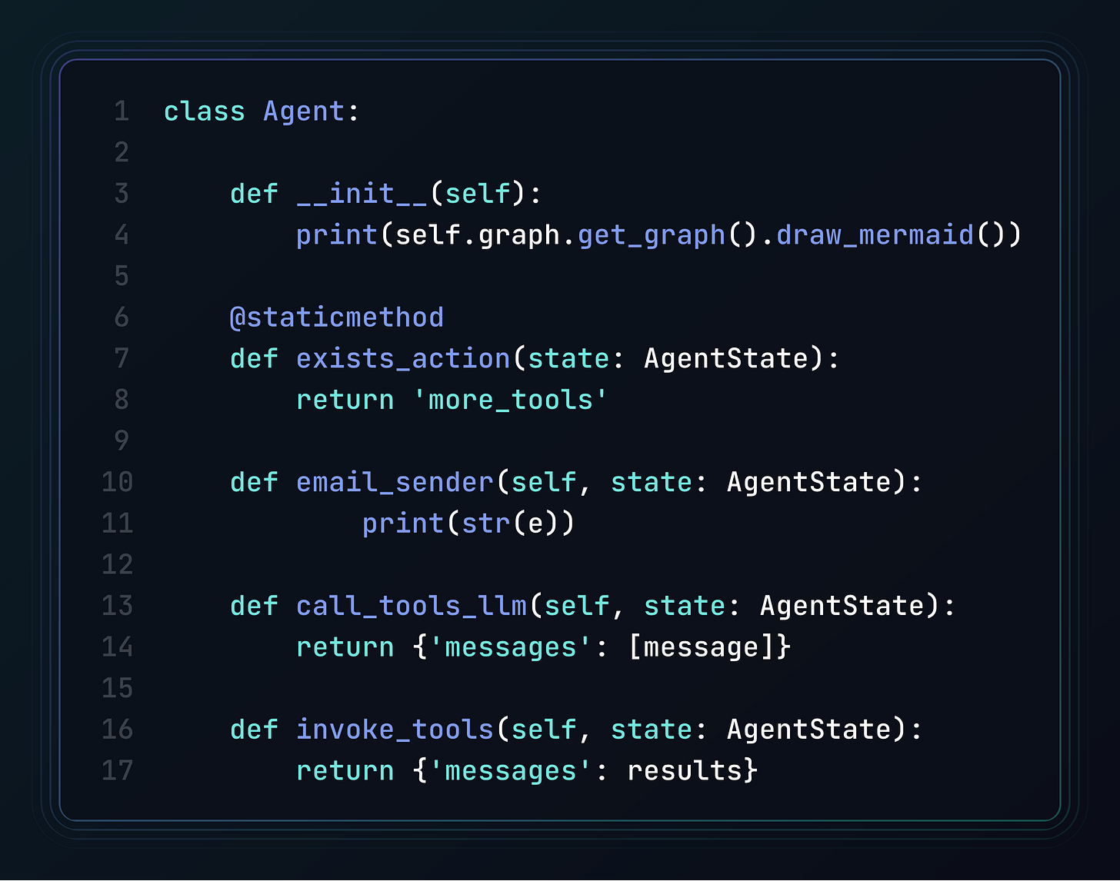Click gutter line number 12
This screenshot has width=1120, height=881.
coord(117,564)
